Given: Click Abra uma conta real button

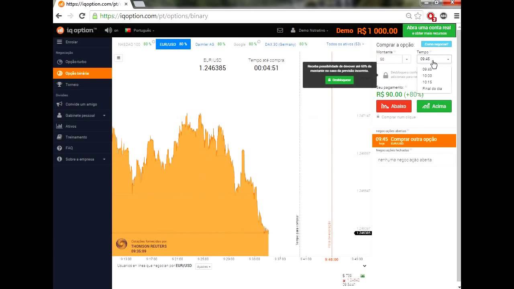Looking at the screenshot, I should 428,30.
